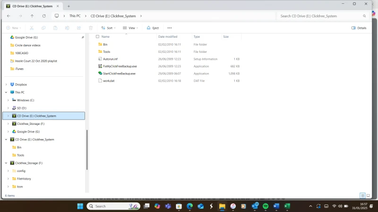Open Microsoft Word from taskbar
The width and height of the screenshot is (378, 212).
(x=276, y=206)
